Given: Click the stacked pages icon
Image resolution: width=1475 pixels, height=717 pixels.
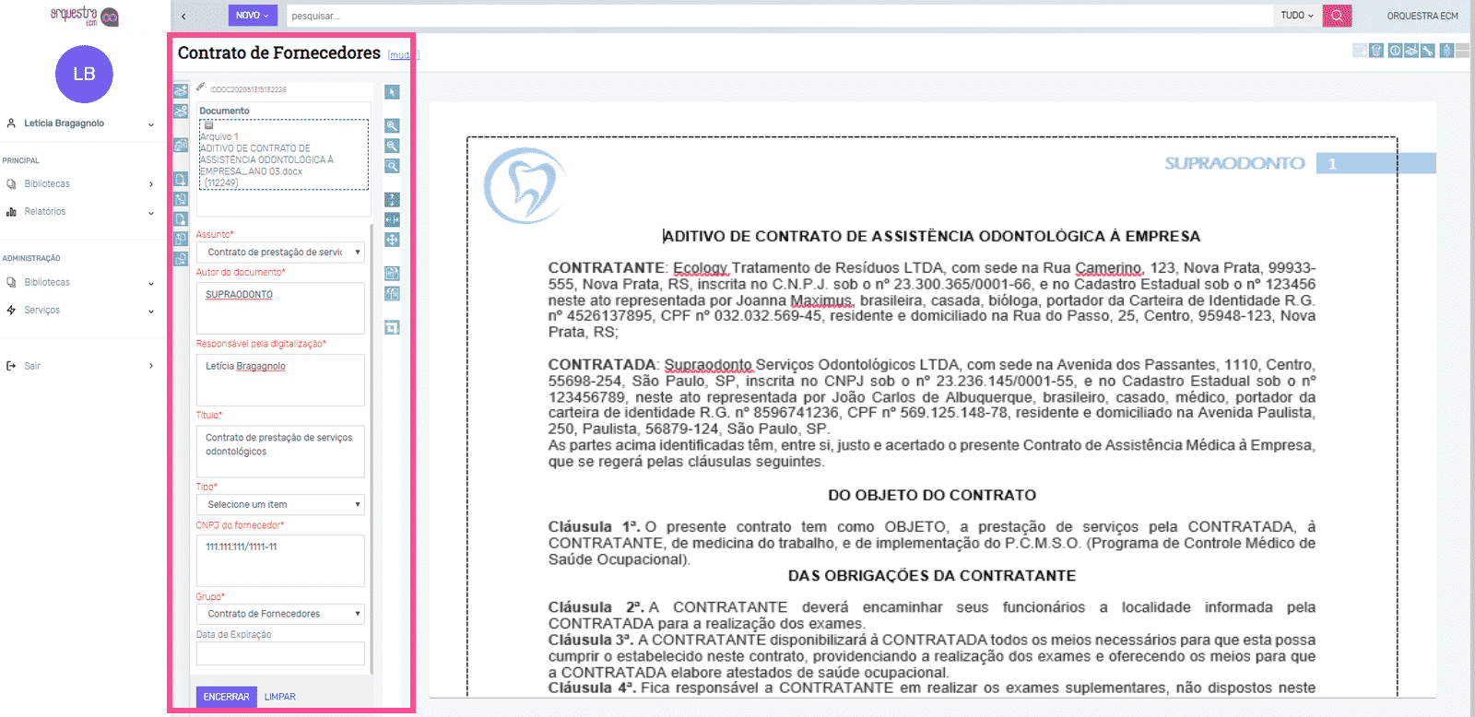Looking at the screenshot, I should pos(181,145).
